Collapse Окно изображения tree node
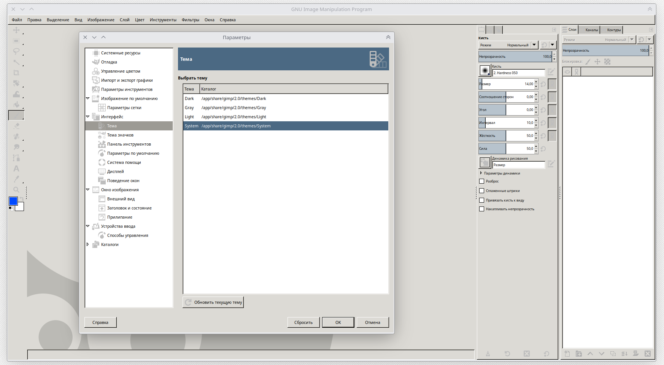The width and height of the screenshot is (664, 365). 88,190
